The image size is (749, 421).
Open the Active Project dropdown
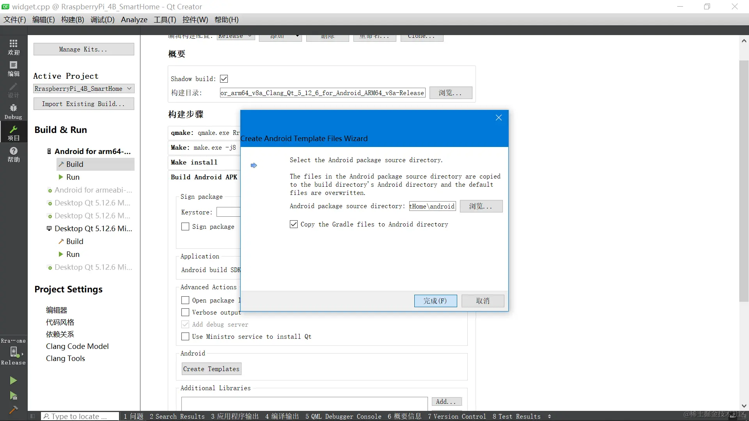tap(84, 88)
